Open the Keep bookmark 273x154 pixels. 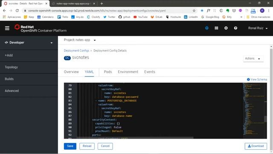pyautogui.click(x=29, y=17)
